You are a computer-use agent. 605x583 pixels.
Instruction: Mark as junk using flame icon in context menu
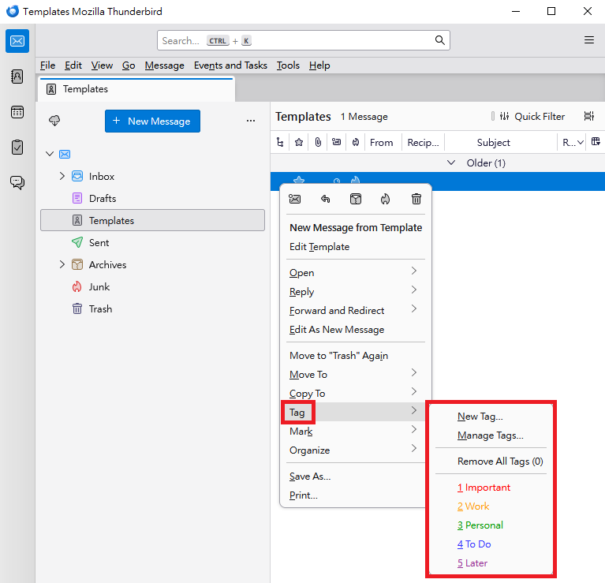point(385,200)
